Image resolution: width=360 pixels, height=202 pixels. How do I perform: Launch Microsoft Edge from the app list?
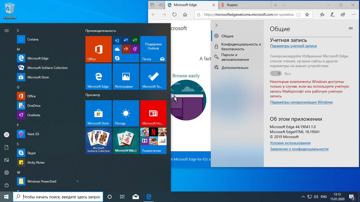pyautogui.click(x=47, y=58)
